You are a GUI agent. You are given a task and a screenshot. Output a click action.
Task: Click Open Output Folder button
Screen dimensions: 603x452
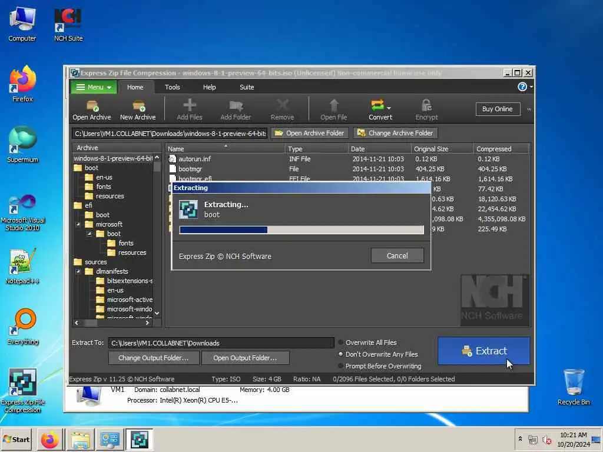click(x=245, y=358)
